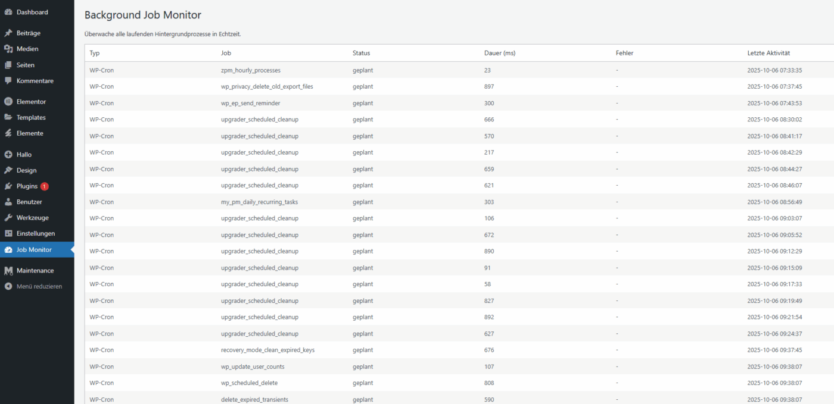Open the Plugins menu item
Viewport: 834px width, 404px height.
[x=27, y=186]
